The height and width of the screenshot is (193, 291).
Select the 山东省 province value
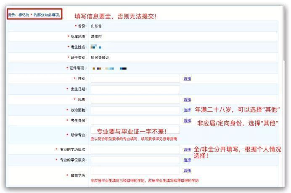pyautogui.click(x=96, y=26)
